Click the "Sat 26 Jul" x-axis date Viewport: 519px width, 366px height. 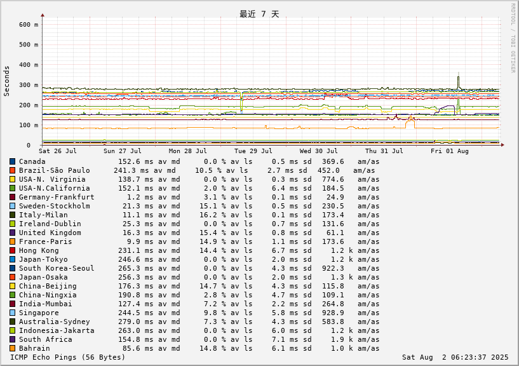(58, 151)
